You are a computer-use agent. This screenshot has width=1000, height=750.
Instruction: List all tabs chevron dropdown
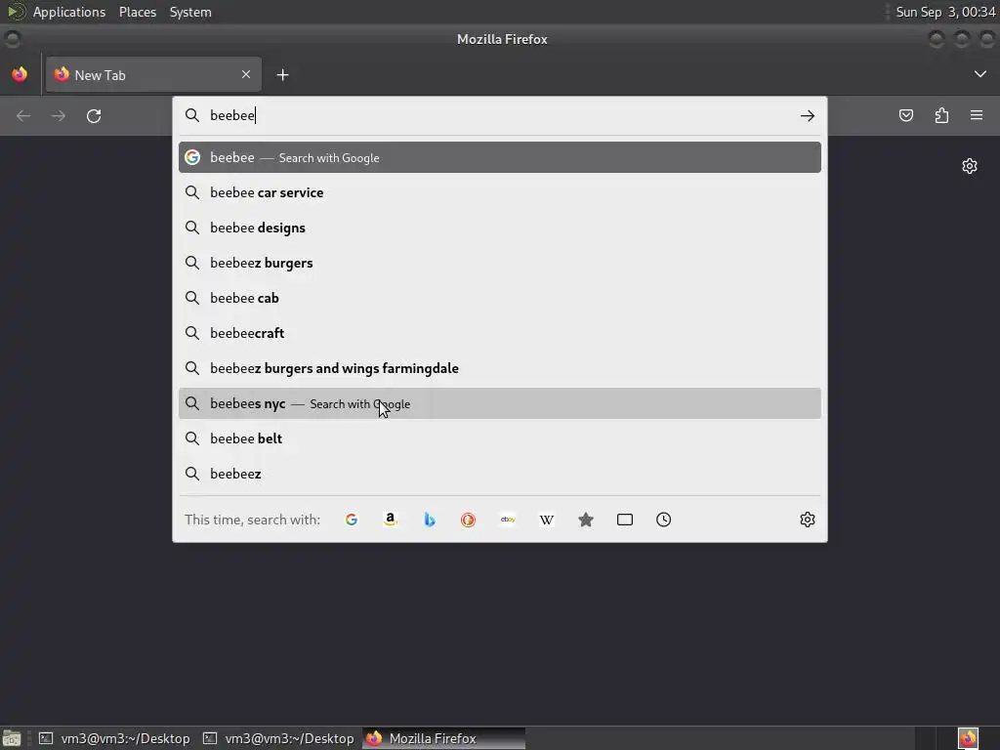[x=980, y=74]
